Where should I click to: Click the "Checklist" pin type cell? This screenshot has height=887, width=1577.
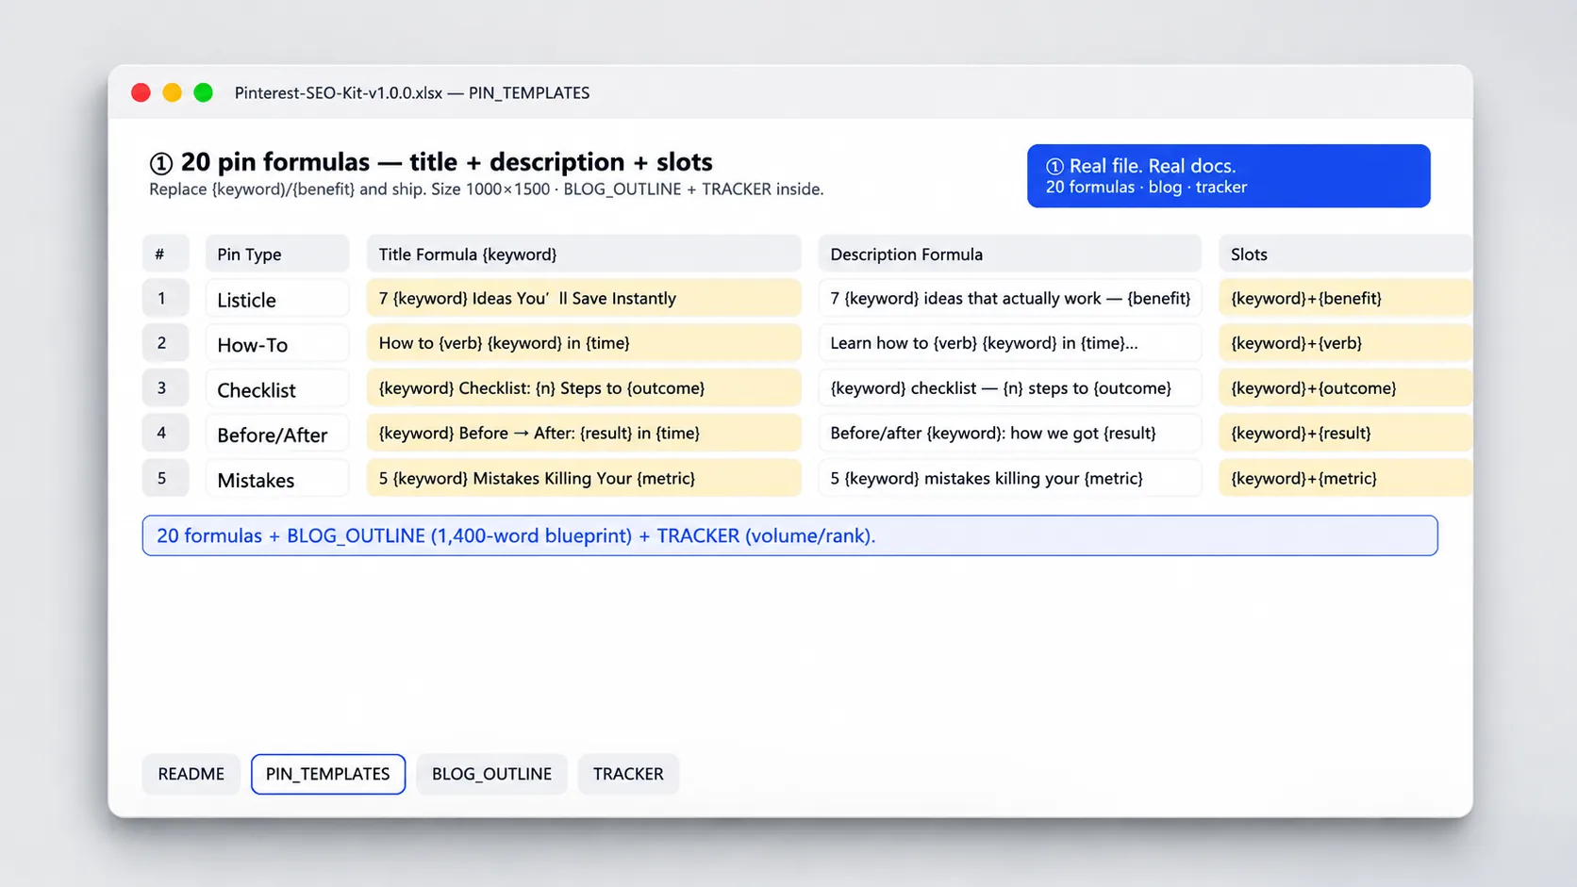point(277,388)
